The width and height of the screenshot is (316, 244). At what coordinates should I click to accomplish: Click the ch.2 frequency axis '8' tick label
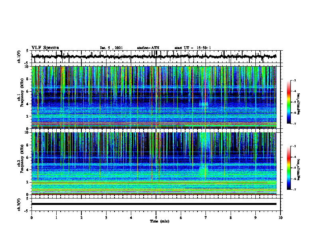[28, 145]
